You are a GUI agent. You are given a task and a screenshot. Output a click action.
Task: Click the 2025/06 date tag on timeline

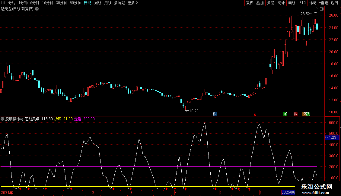point(288,192)
